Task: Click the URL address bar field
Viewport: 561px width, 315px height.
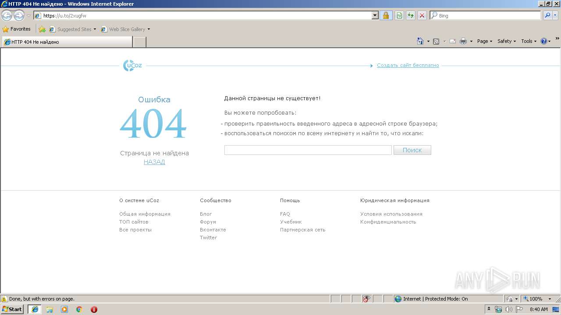Action: coord(206,15)
